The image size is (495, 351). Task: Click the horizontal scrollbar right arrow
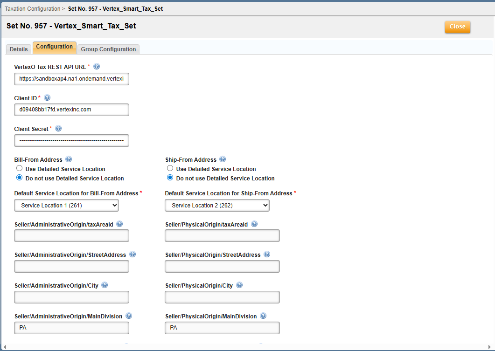click(490, 347)
